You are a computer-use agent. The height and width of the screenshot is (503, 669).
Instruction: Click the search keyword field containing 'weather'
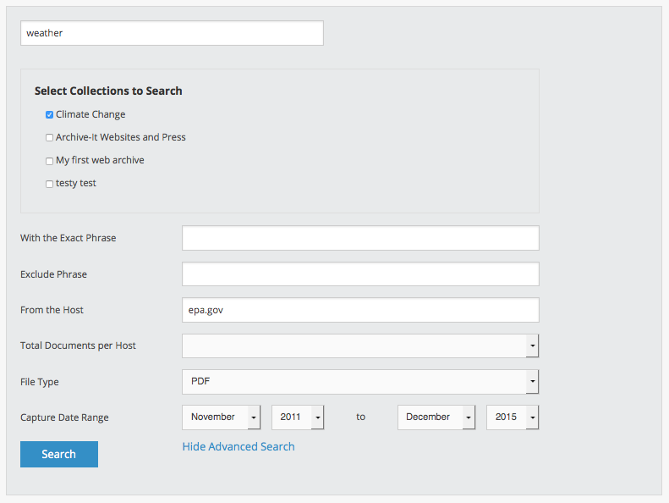[x=172, y=33]
